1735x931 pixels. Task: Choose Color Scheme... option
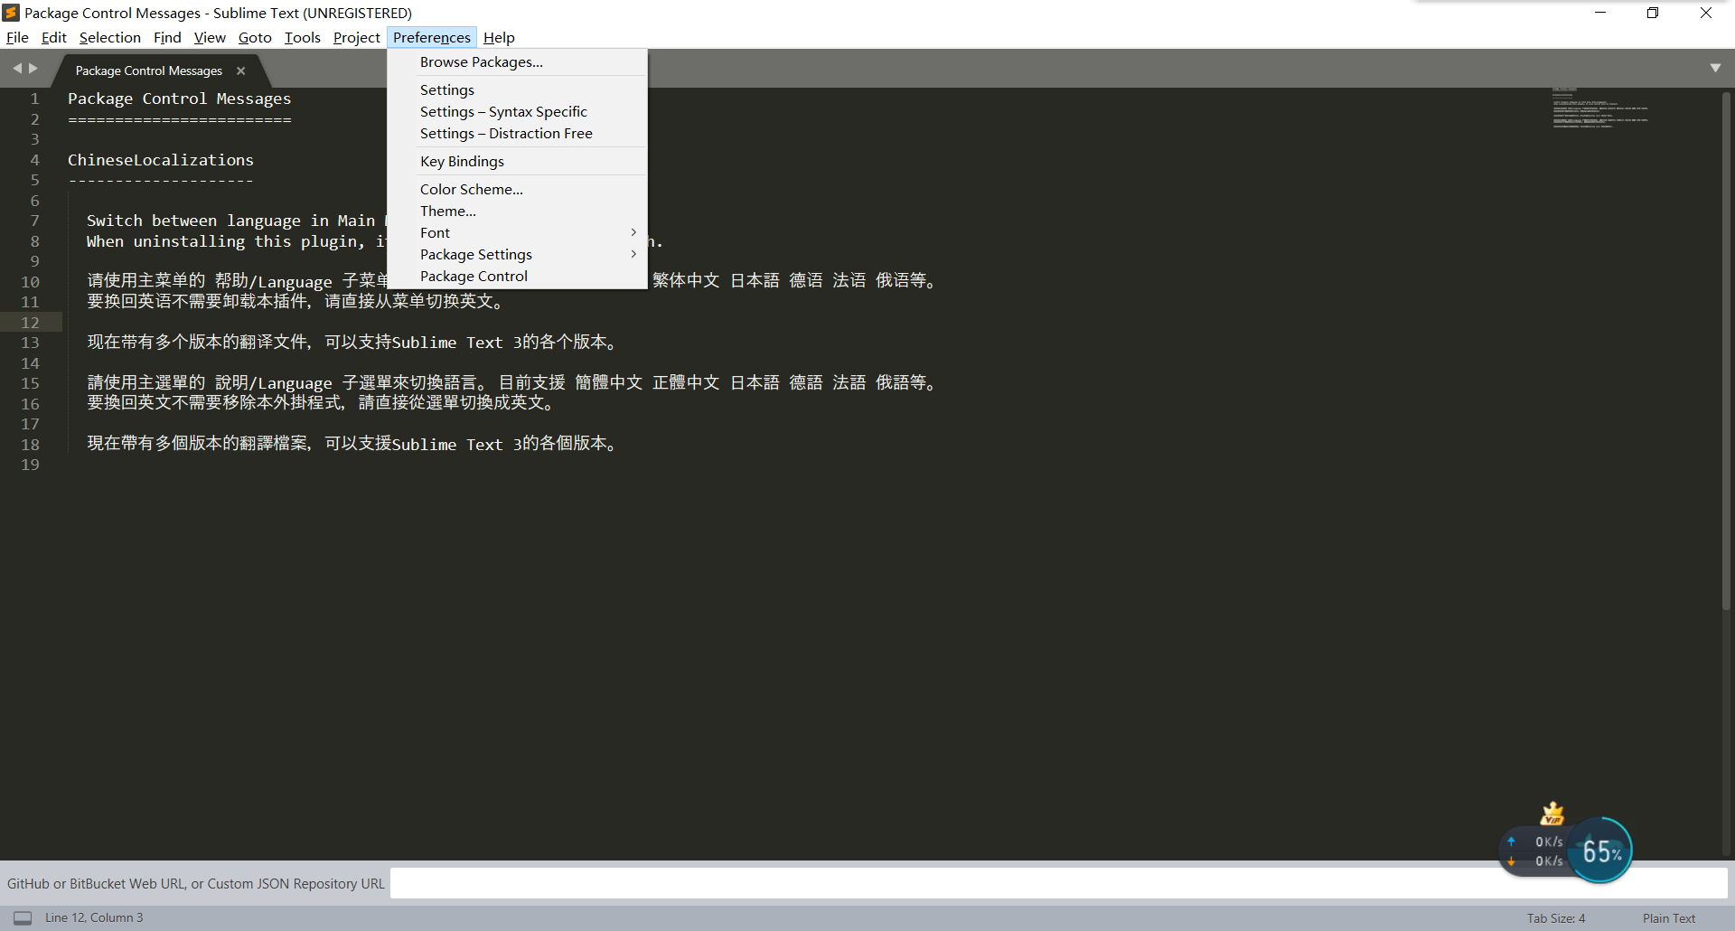[517, 190]
